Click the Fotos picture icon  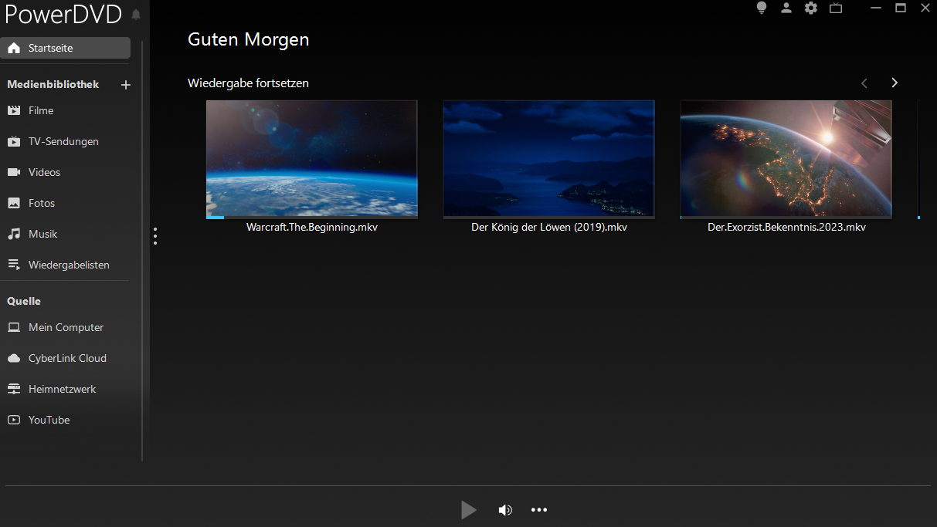[14, 203]
